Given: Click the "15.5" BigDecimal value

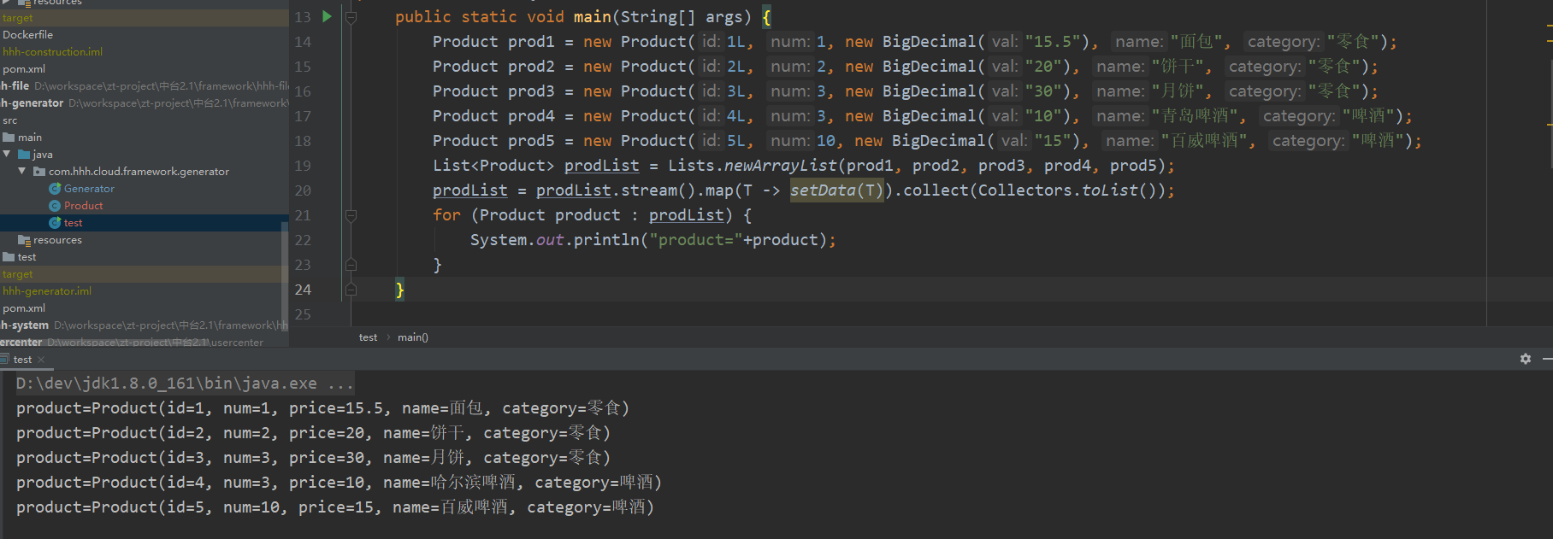Looking at the screenshot, I should (x=1051, y=42).
